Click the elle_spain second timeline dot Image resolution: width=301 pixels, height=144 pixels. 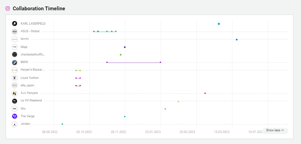pos(80,86)
